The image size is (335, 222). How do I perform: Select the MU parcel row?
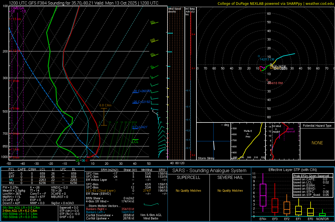coord(42,183)
